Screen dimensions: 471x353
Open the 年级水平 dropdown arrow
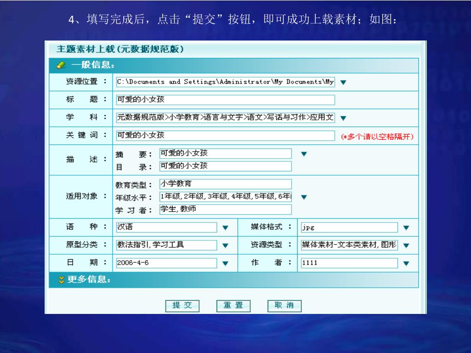click(304, 197)
